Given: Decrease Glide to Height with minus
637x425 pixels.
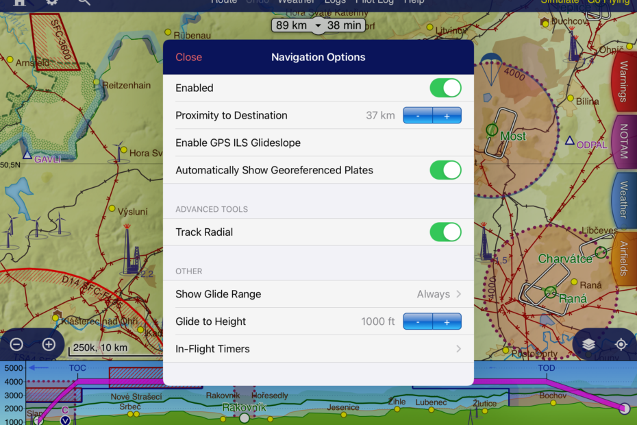Looking at the screenshot, I should click(x=417, y=321).
